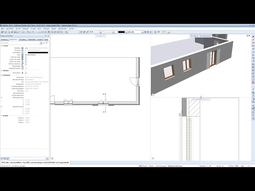The image size is (255, 191).
Task: Open the Format menu
Action: tap(33, 29)
